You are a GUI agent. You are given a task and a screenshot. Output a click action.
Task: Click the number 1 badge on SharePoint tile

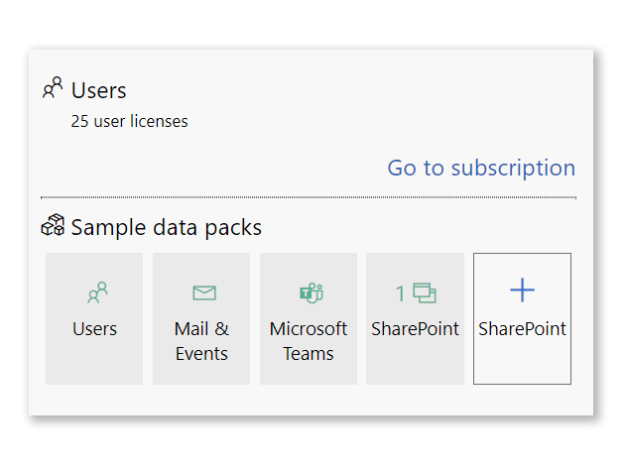pyautogui.click(x=401, y=293)
